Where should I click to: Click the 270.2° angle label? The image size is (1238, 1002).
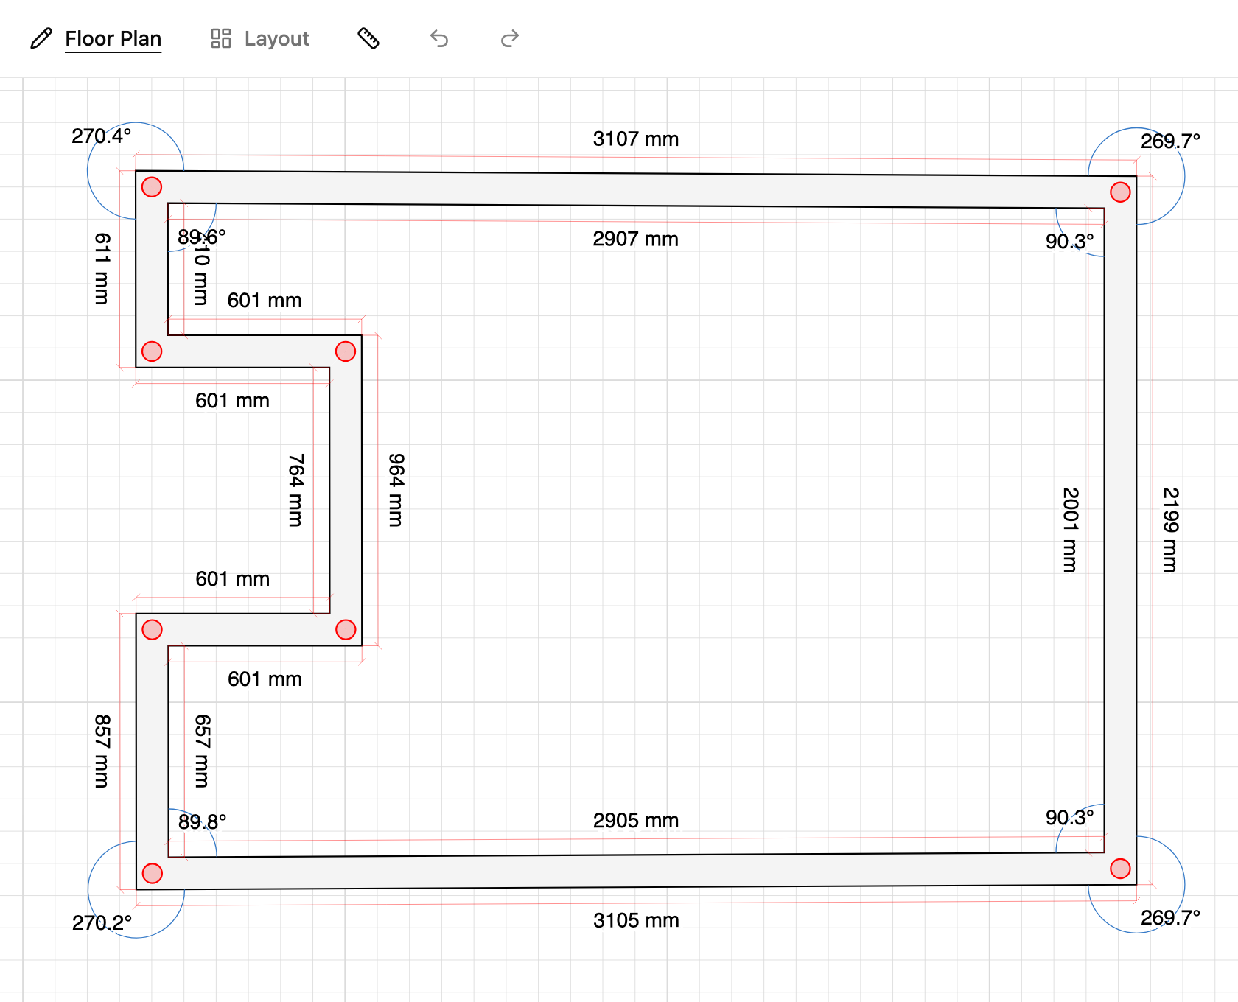(102, 922)
